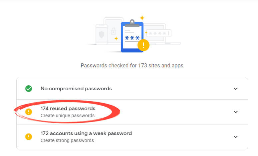258x156 pixels.
Task: Select the No compromised passwords text
Action: [x=76, y=89]
